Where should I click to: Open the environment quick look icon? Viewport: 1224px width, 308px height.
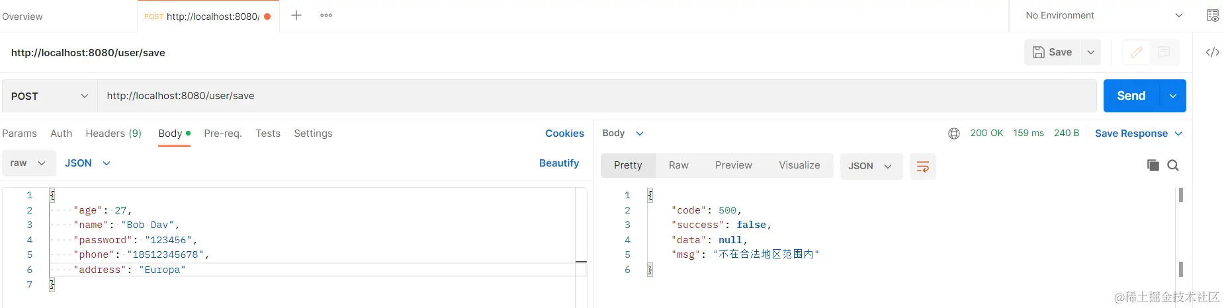pyautogui.click(x=1212, y=15)
